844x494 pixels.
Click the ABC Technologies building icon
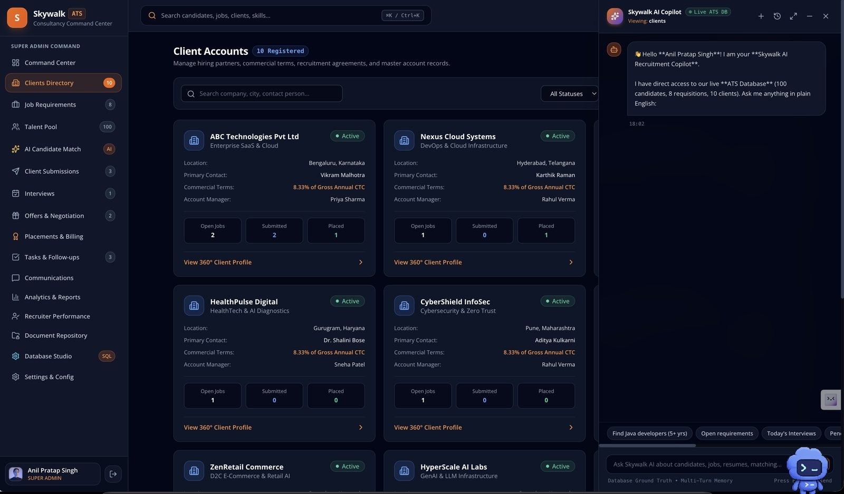(194, 140)
